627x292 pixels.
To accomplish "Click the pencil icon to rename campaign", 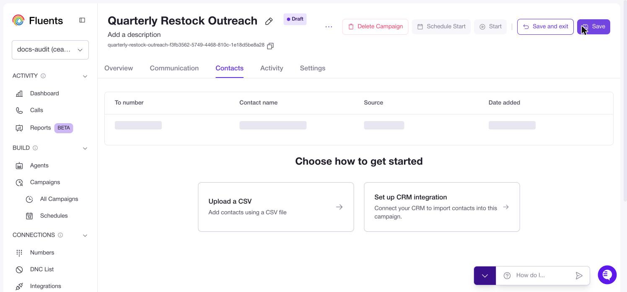I will (269, 21).
